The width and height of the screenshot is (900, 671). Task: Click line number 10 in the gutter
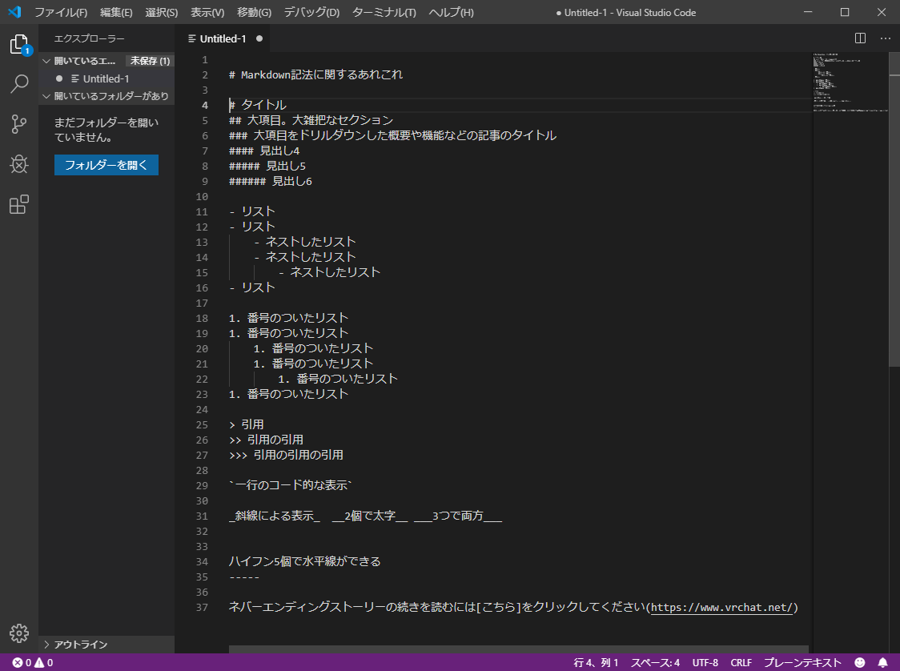pos(202,196)
